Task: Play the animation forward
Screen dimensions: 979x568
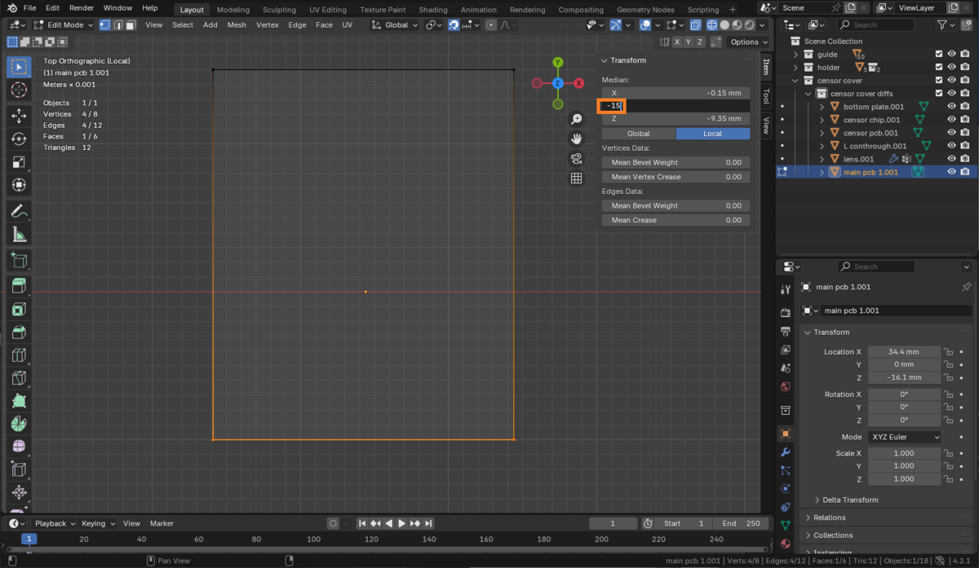Action: 401,523
